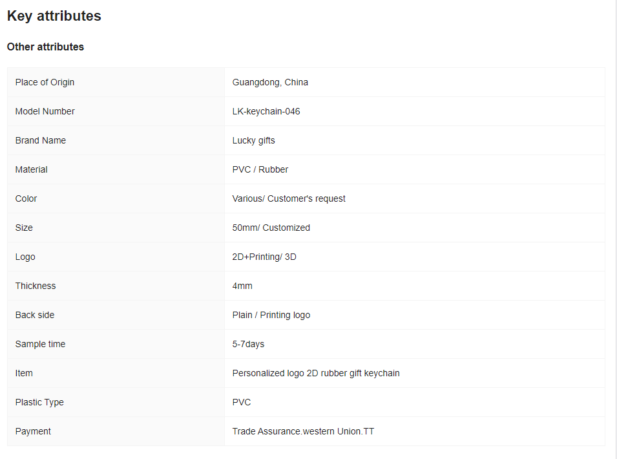Select the 4mm thickness value
This screenshot has height=459, width=617.
click(242, 286)
